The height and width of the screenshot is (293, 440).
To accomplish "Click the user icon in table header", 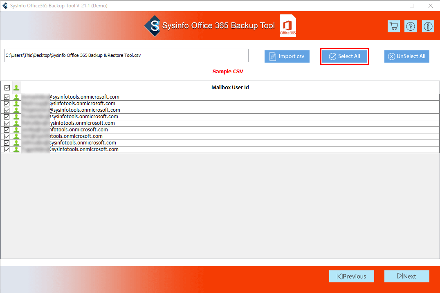I will (x=16, y=88).
